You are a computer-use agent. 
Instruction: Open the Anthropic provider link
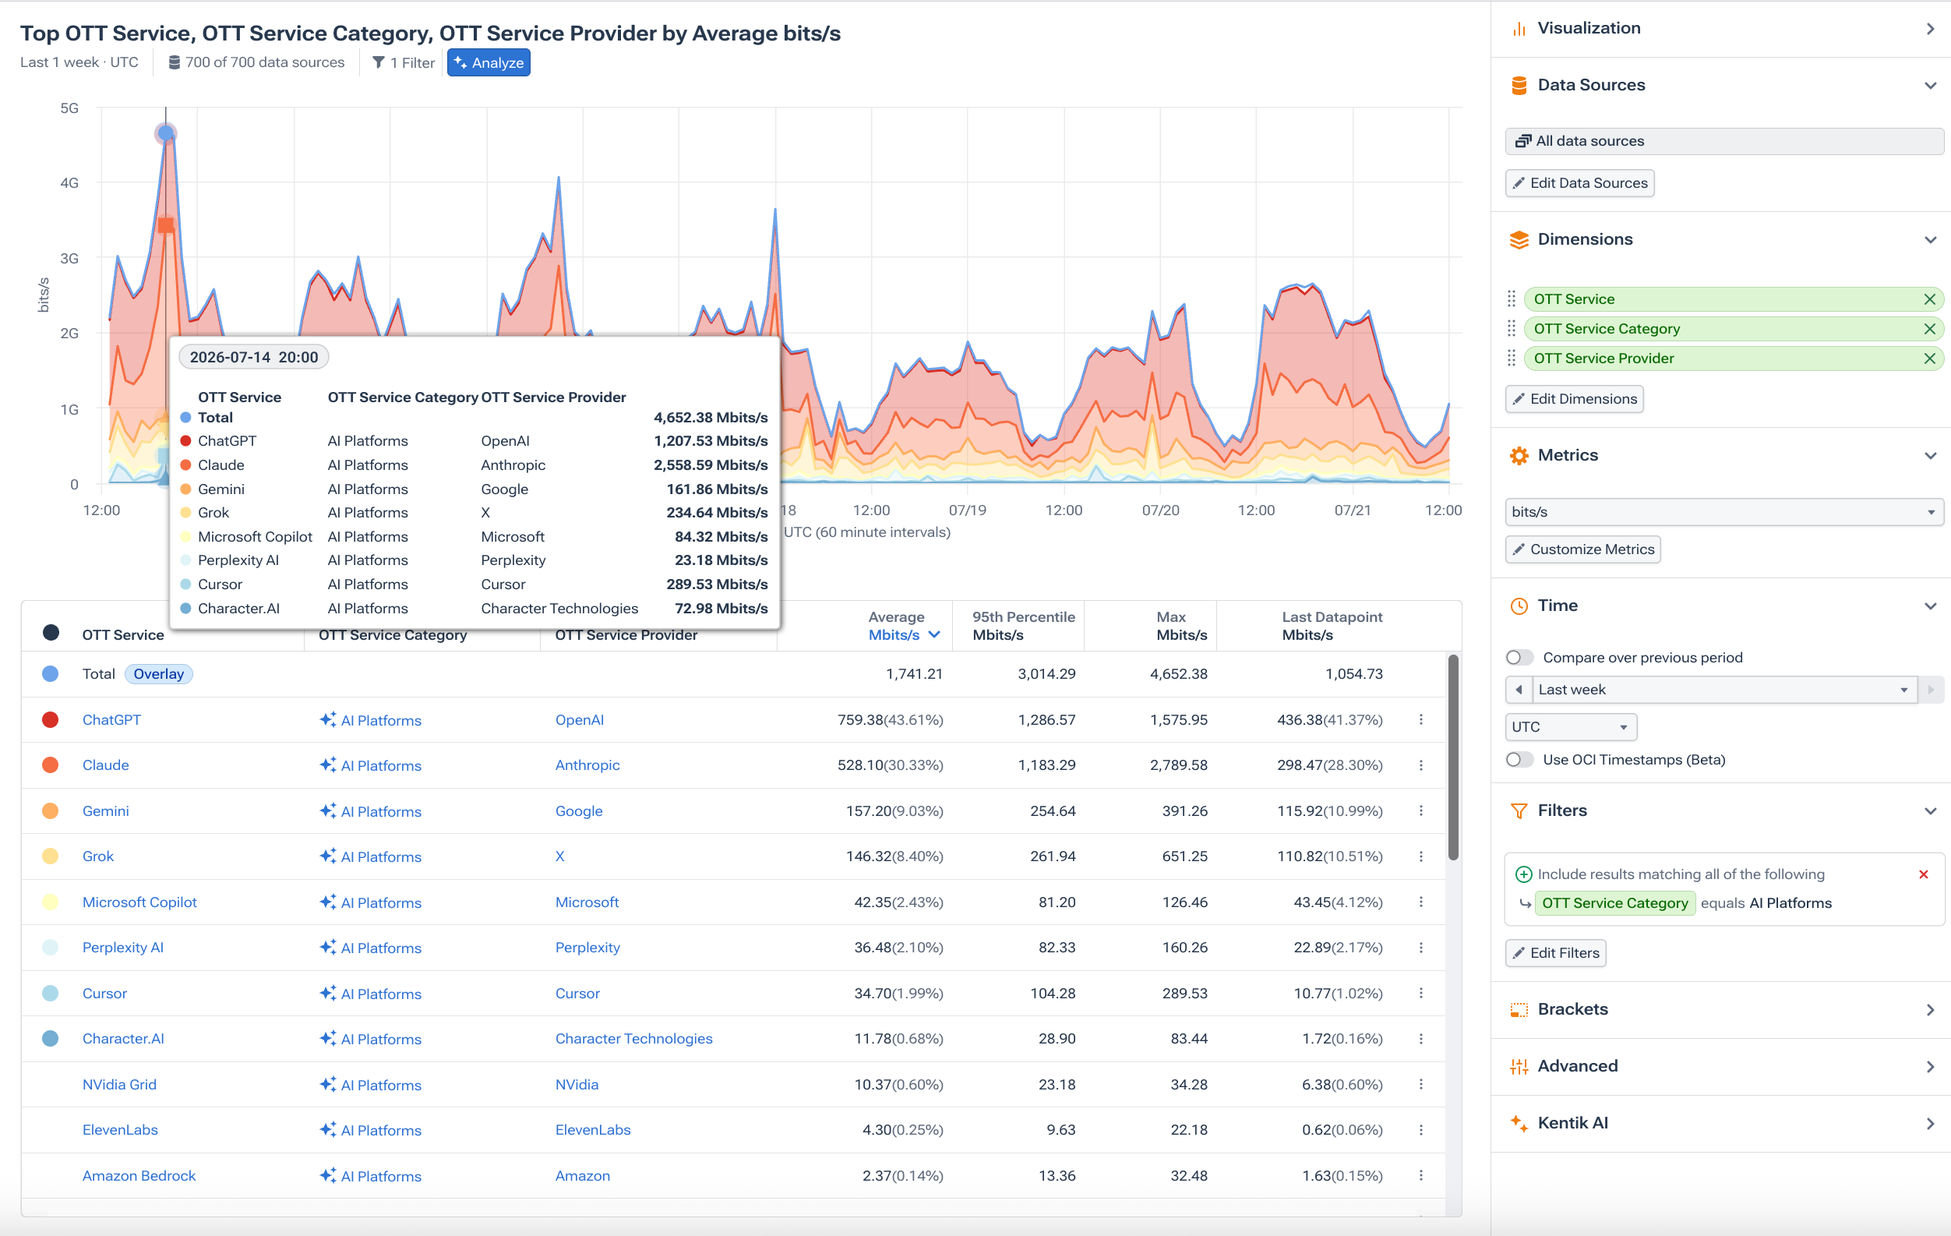tap(587, 765)
